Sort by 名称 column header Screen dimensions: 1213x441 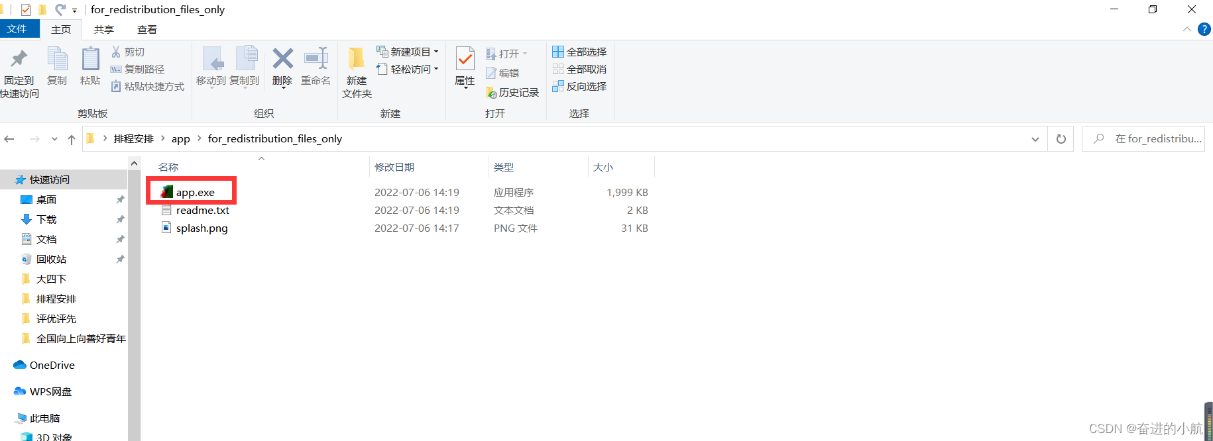click(168, 167)
